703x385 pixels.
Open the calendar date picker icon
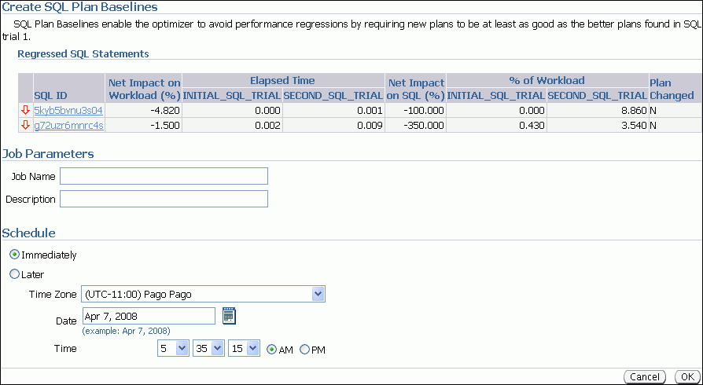(229, 316)
